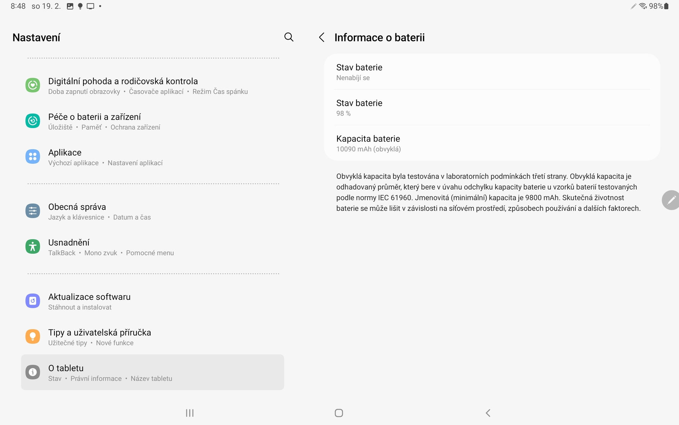679x425 pixels.
Task: Open the Aplikace settings icon
Action: [33, 157]
